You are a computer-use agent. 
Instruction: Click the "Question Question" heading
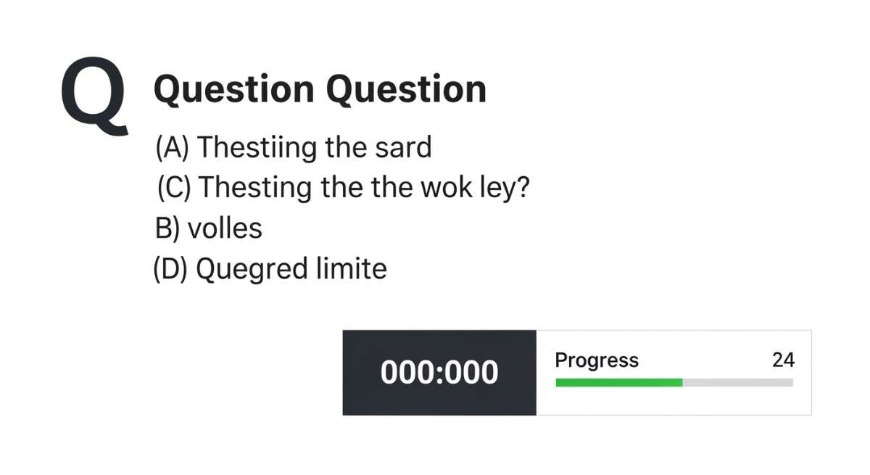point(320,90)
